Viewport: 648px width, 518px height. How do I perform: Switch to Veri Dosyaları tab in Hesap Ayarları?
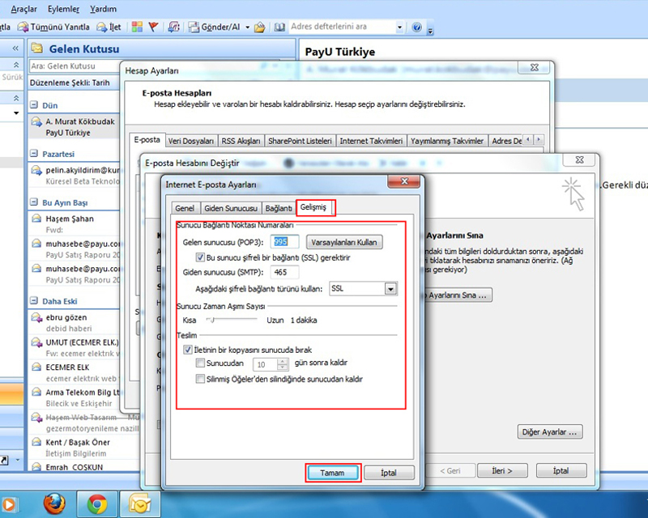tap(191, 141)
